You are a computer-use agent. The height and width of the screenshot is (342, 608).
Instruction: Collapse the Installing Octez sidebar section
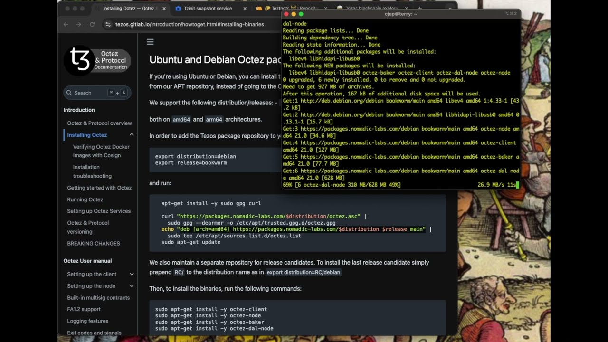coord(132,135)
